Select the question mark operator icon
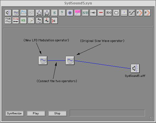This screenshot has height=123, width=156. click(62, 13)
